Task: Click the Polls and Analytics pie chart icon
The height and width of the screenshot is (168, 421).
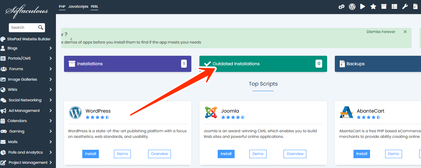Action: pyautogui.click(x=3, y=152)
